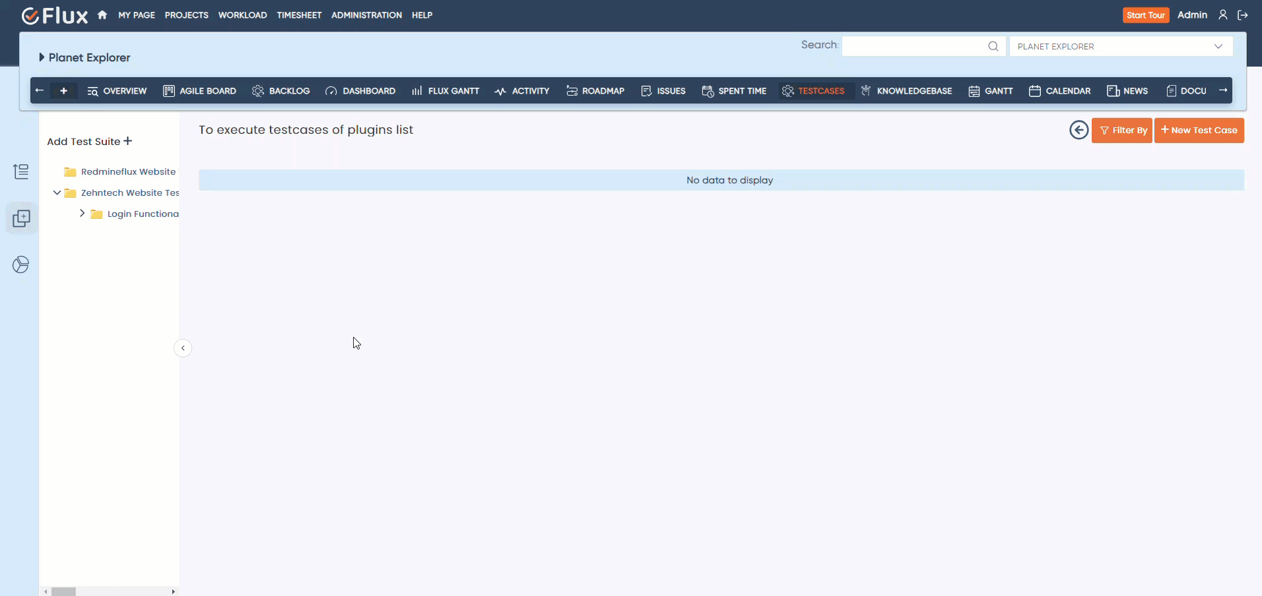Click the New Test Case button
Screen dimensions: 1262x596
click(1199, 131)
